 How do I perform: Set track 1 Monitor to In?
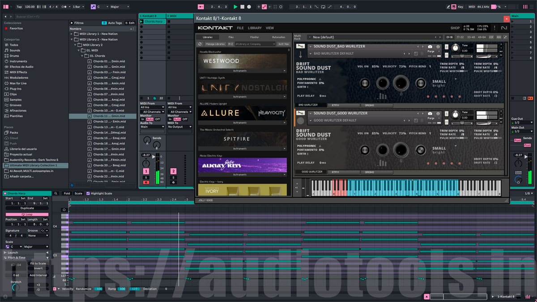pos(143,119)
